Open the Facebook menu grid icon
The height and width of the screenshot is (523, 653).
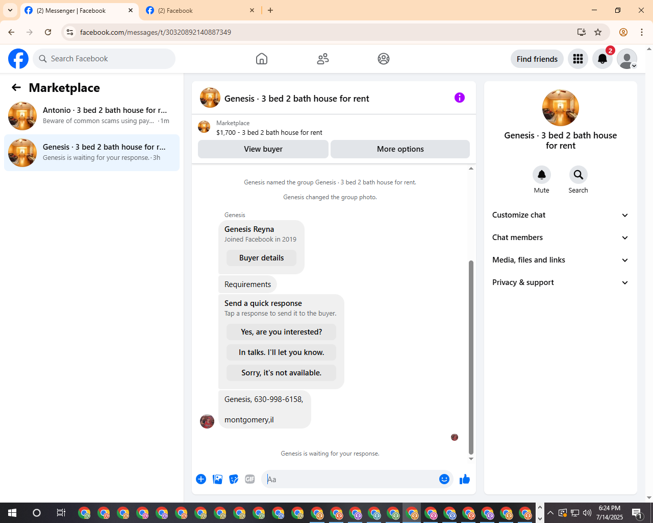pos(578,59)
